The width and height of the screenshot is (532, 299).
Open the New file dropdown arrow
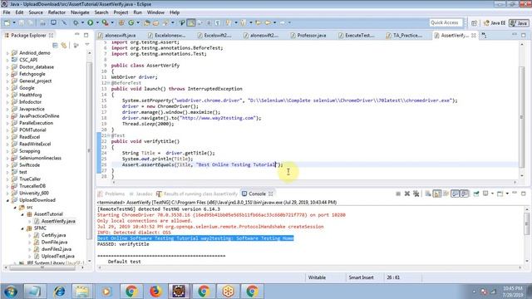point(14,22)
